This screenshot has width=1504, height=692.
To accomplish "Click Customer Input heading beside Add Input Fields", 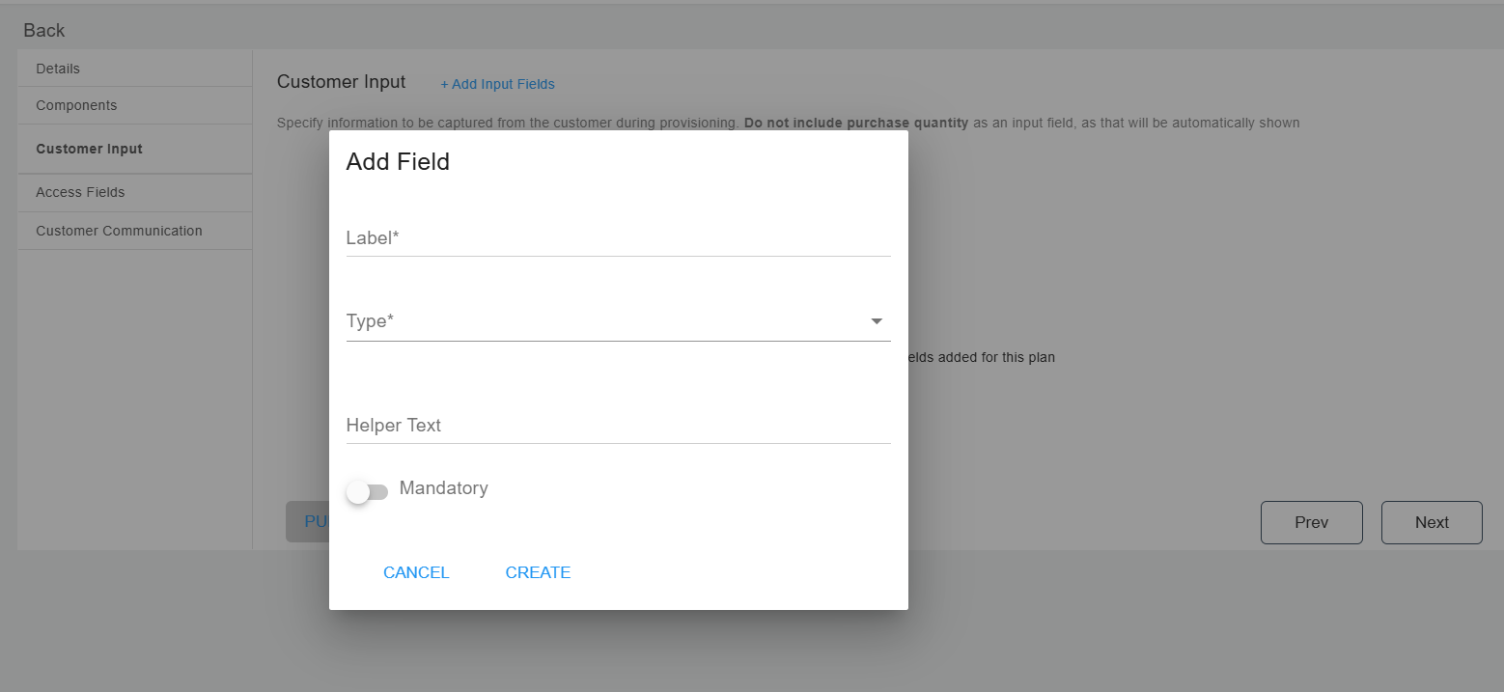I will click(x=341, y=82).
